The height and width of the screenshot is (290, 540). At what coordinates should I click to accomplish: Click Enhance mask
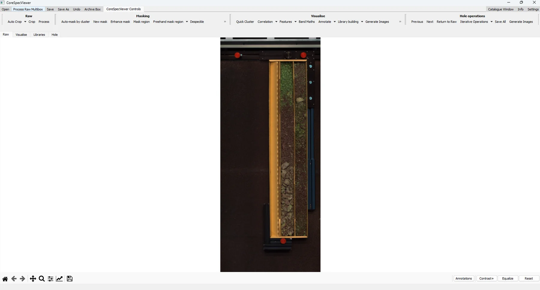[x=120, y=22]
